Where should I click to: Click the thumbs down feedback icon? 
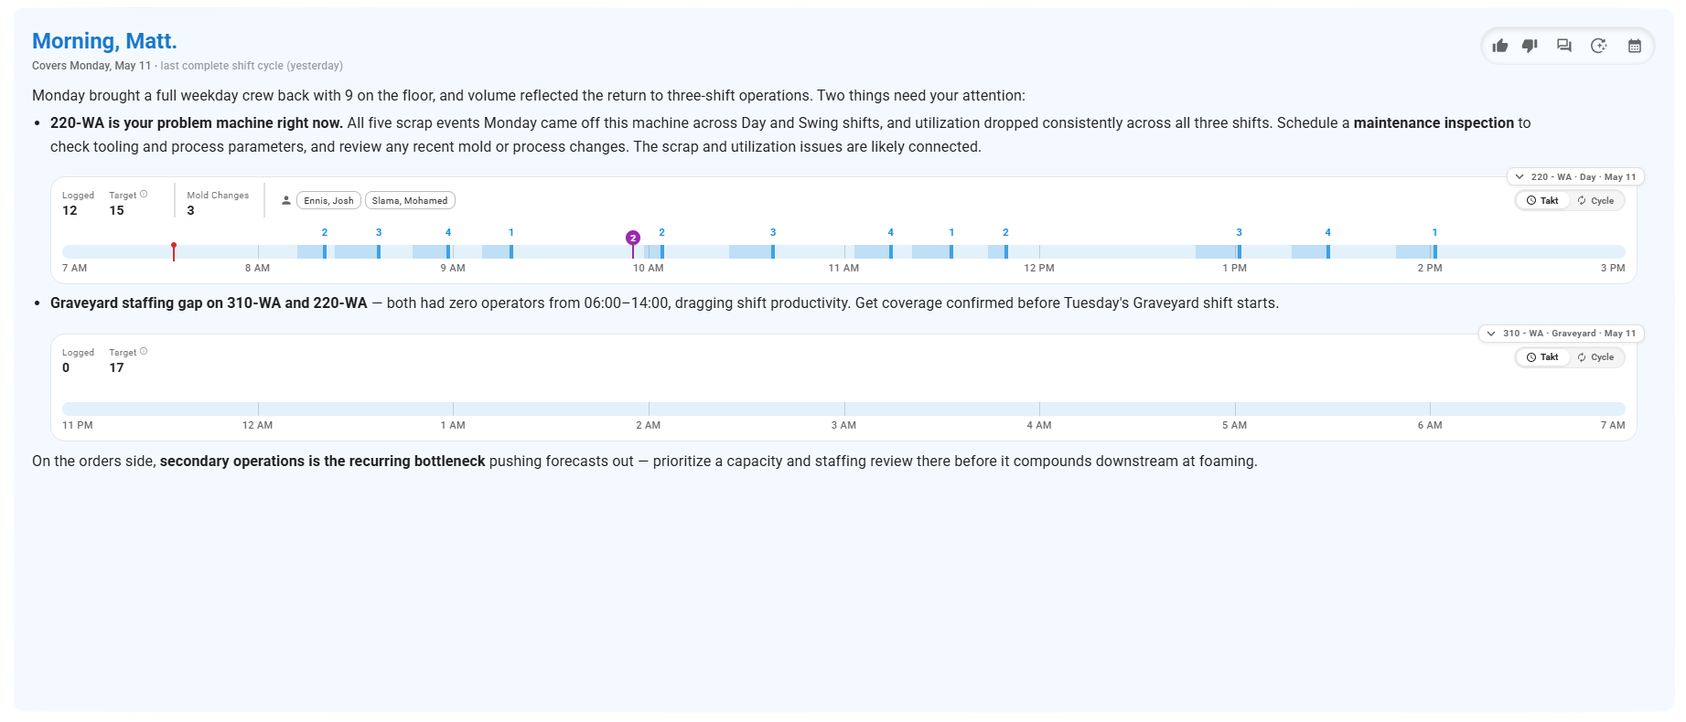click(1530, 46)
